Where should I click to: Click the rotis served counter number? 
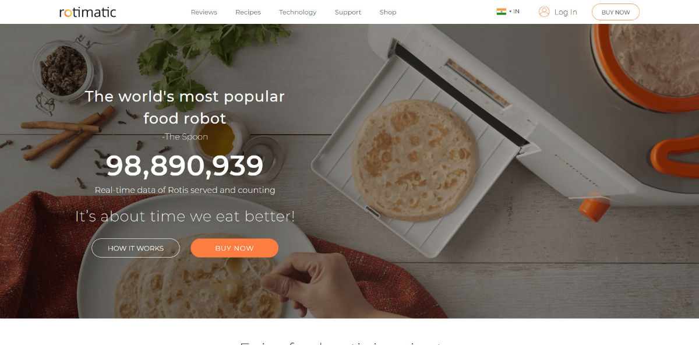coord(185,166)
